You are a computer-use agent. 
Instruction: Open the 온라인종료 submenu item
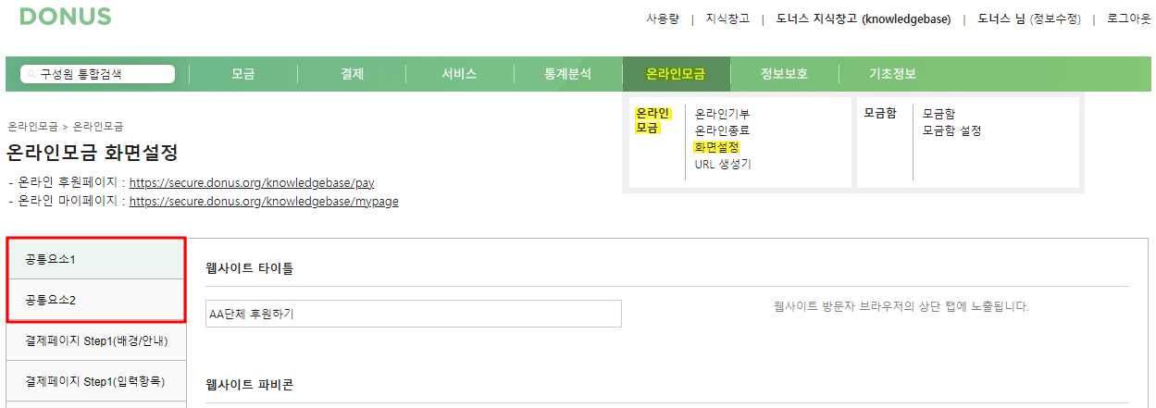722,130
